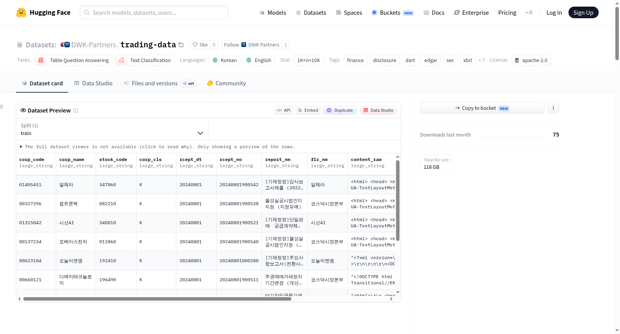Image resolution: width=620 pixels, height=334 pixels.
Task: Show the +7 additional tags
Action: (482, 60)
